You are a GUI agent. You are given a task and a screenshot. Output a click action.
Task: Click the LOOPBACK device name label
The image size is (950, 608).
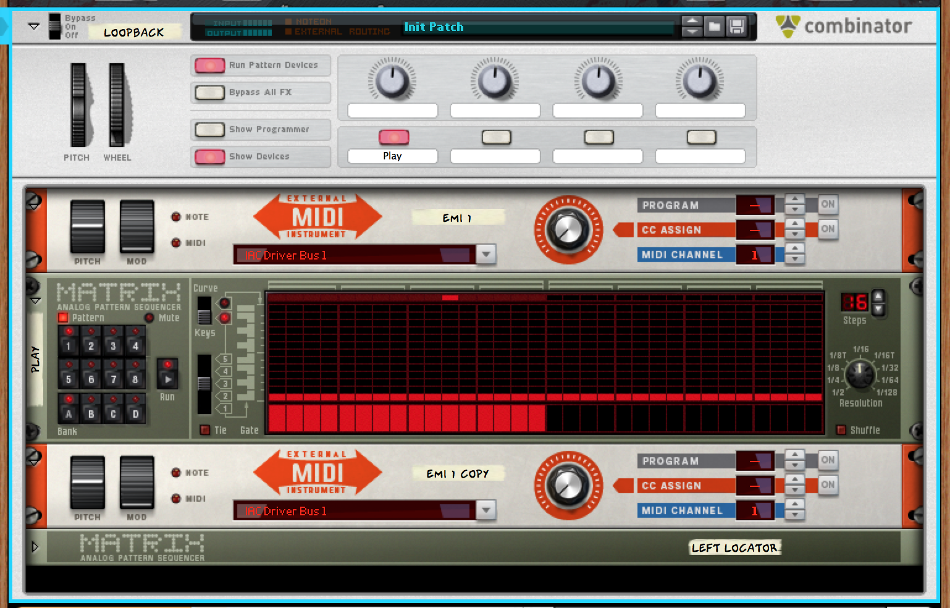134,32
